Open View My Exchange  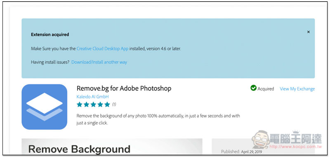click(x=297, y=89)
